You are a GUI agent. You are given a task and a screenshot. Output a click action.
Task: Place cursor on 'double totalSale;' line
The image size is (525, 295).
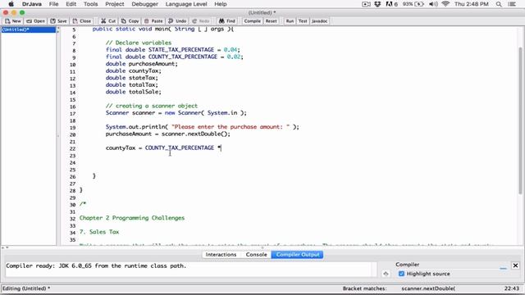point(133,92)
